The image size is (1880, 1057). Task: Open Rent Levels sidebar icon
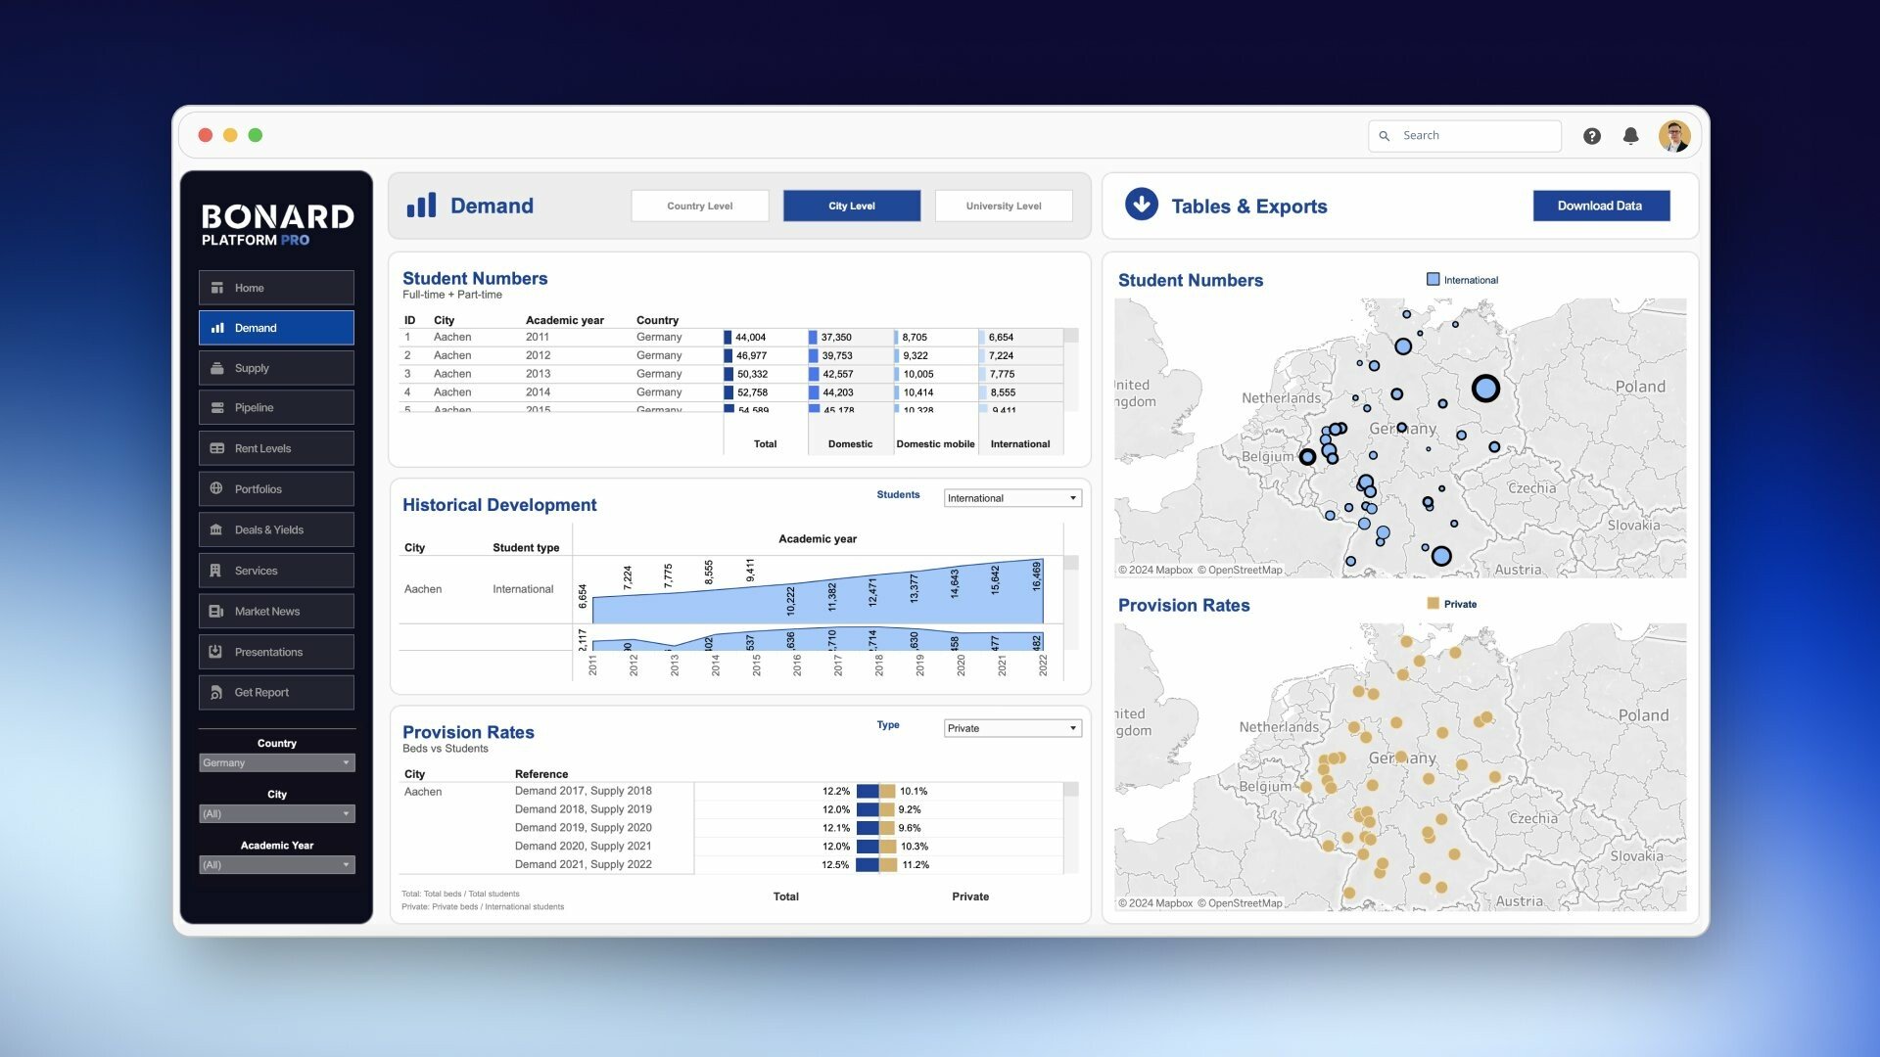click(217, 448)
